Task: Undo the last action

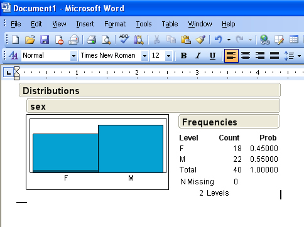Action: tap(218, 40)
